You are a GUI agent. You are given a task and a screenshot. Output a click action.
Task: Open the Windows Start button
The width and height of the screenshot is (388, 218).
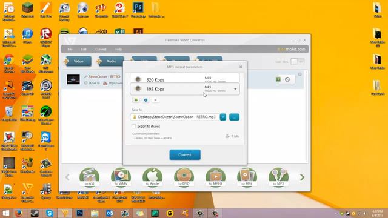[5, 213]
